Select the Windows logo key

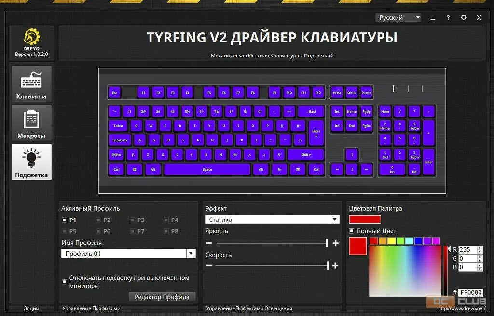(x=135, y=169)
